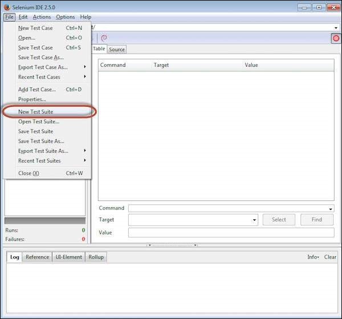Click into the Value input field
342x319 pixels.
pos(231,232)
